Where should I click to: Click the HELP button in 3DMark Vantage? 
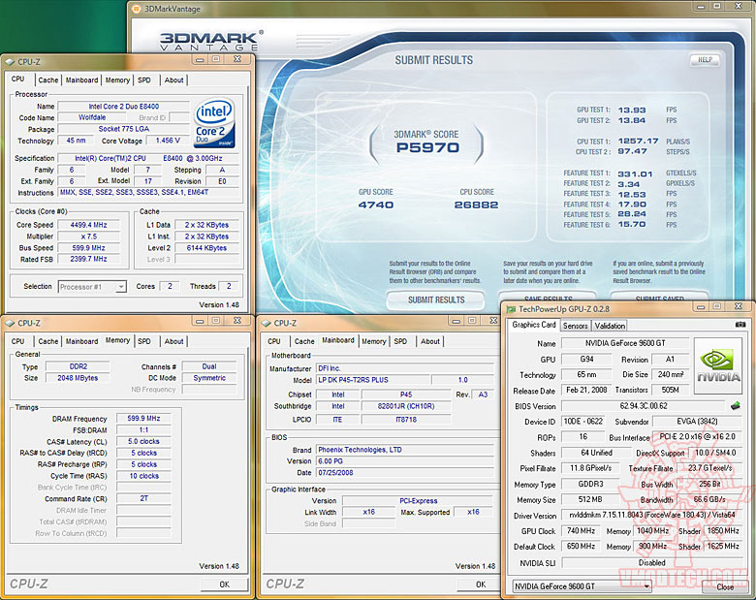[705, 60]
